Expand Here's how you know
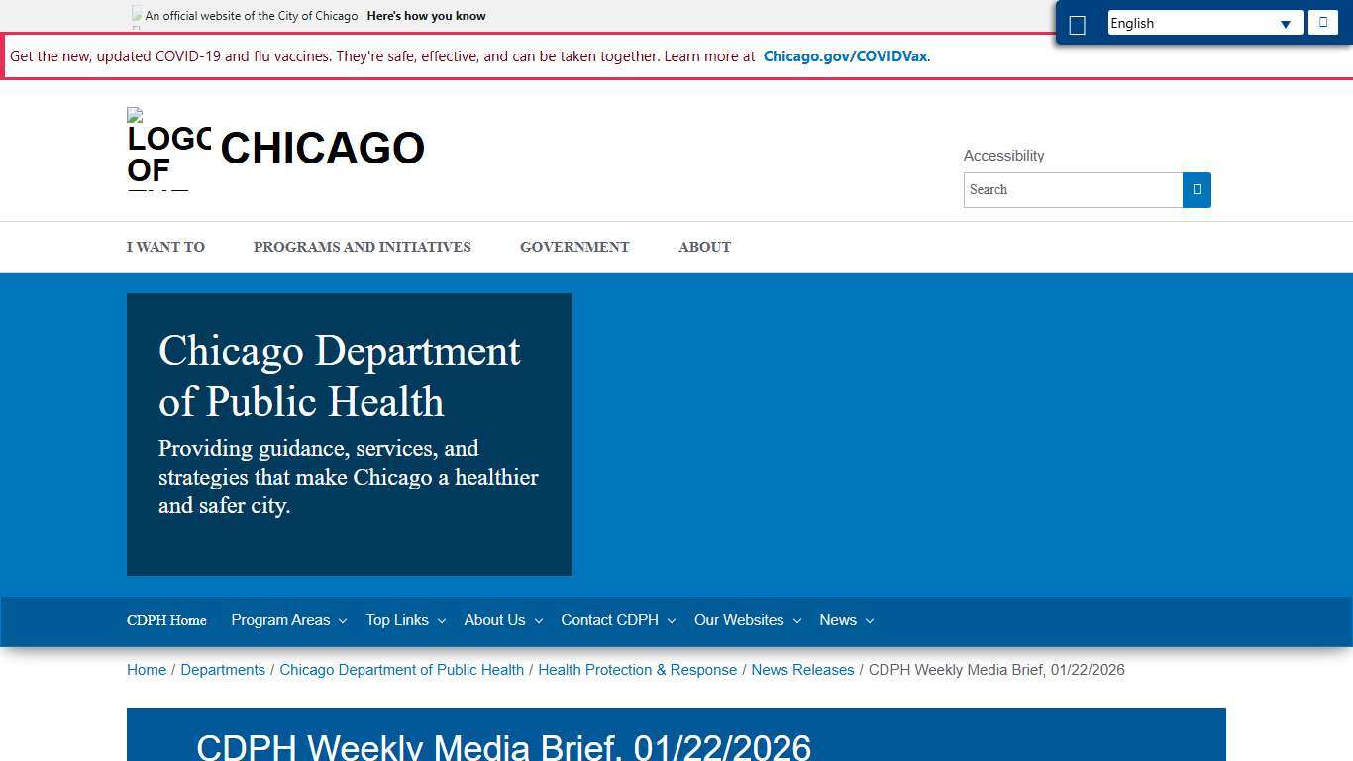 point(426,15)
